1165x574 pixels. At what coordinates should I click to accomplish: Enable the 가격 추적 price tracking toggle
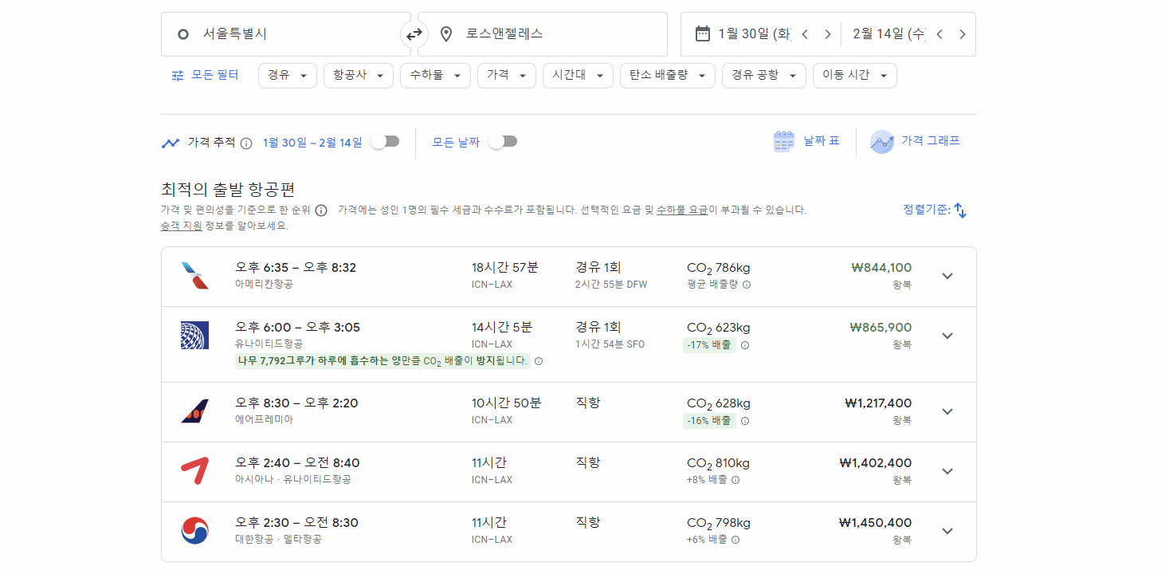pyautogui.click(x=385, y=141)
